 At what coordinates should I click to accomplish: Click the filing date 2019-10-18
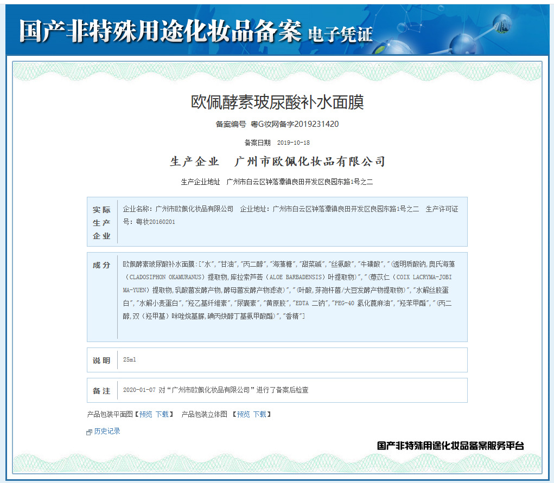click(x=293, y=143)
